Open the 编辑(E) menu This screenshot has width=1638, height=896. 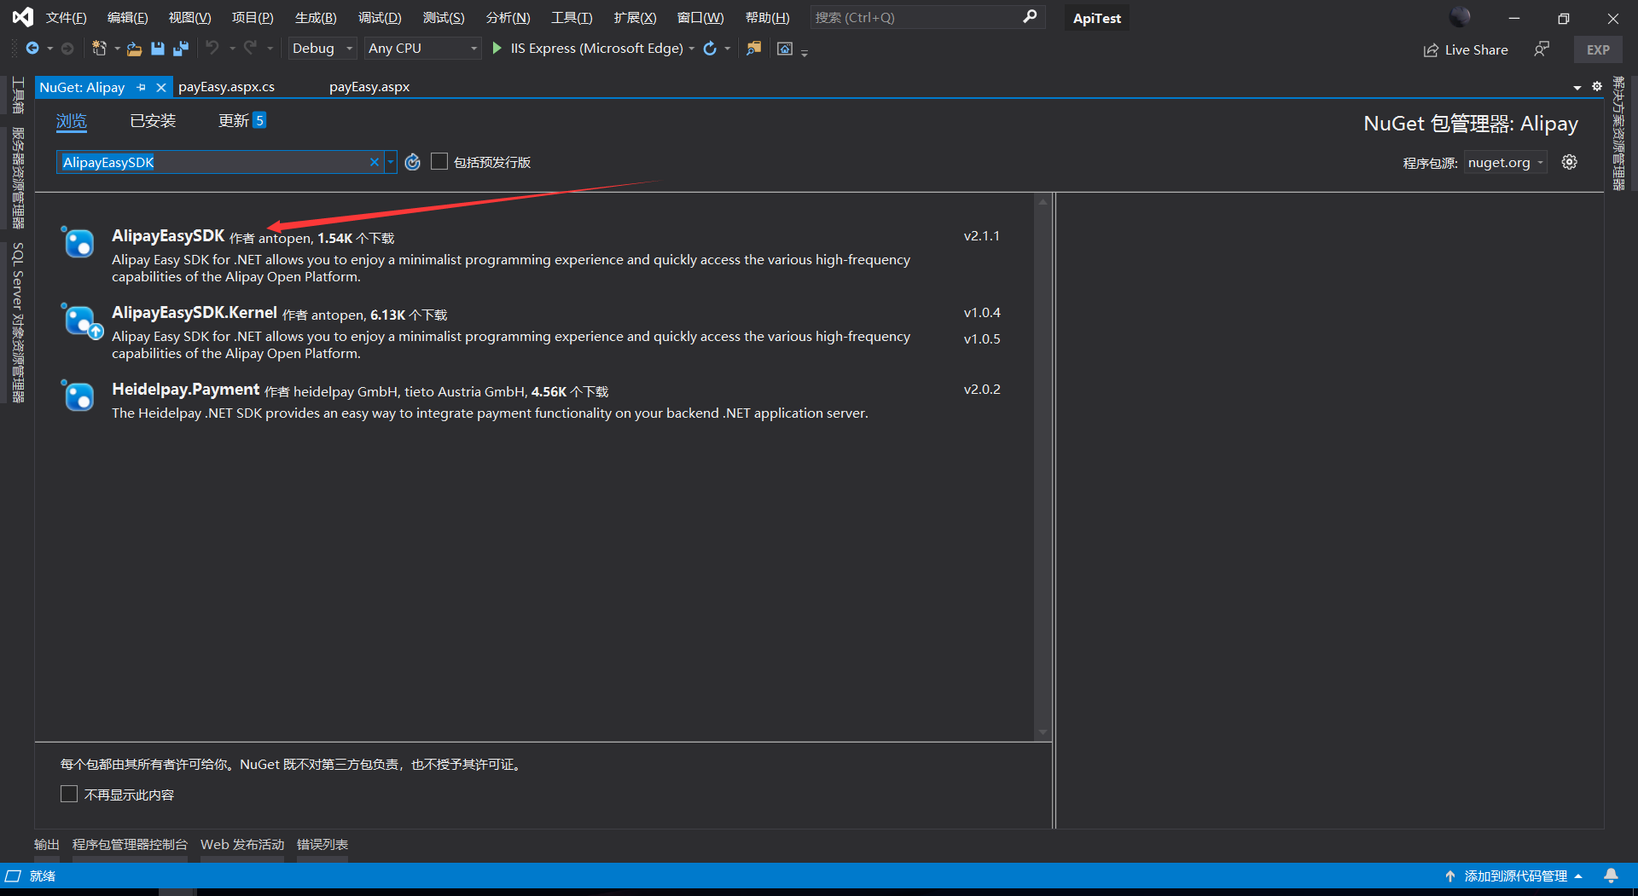pos(128,18)
